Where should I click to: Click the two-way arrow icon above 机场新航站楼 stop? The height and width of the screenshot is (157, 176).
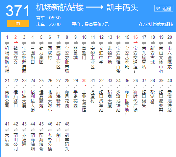[7, 43]
